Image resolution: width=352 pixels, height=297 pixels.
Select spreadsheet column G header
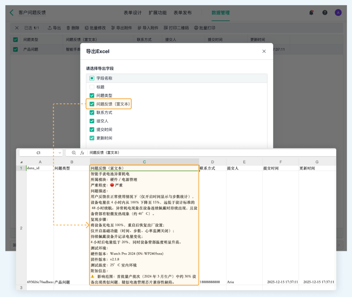[x=317, y=162]
